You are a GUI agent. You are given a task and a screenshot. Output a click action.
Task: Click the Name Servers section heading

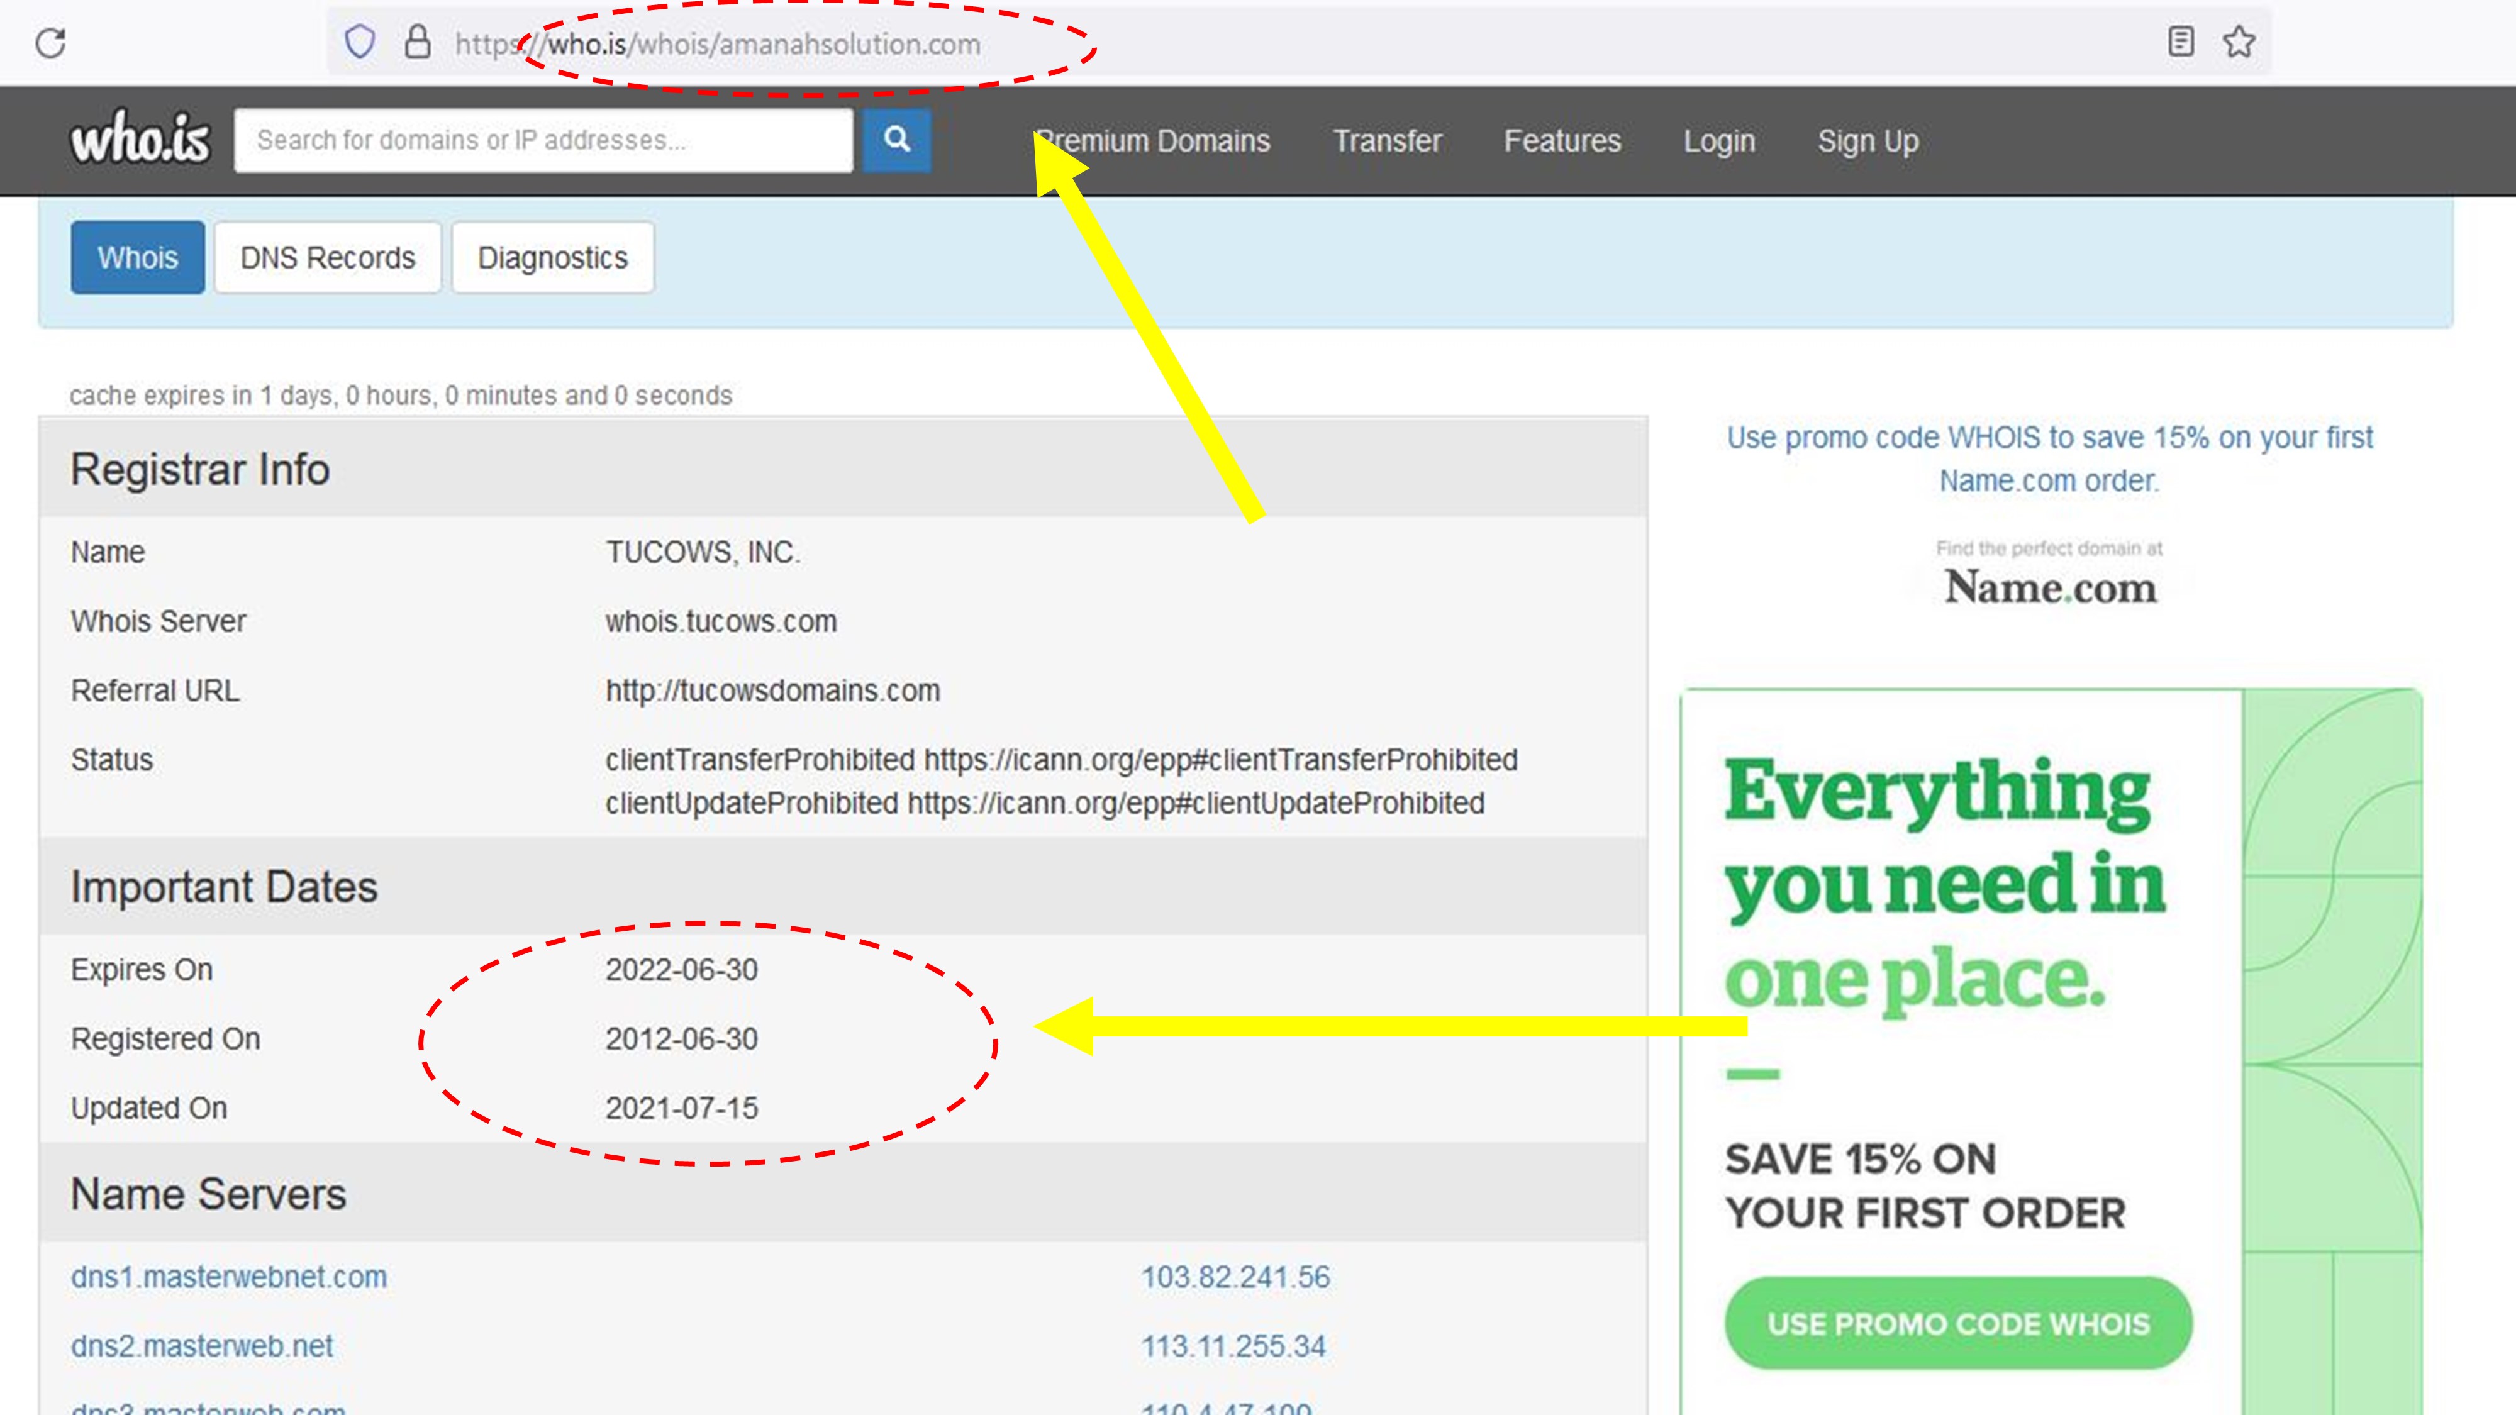[208, 1194]
